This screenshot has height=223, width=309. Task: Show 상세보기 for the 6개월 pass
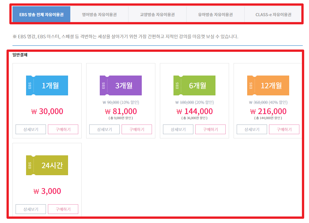point(178,129)
